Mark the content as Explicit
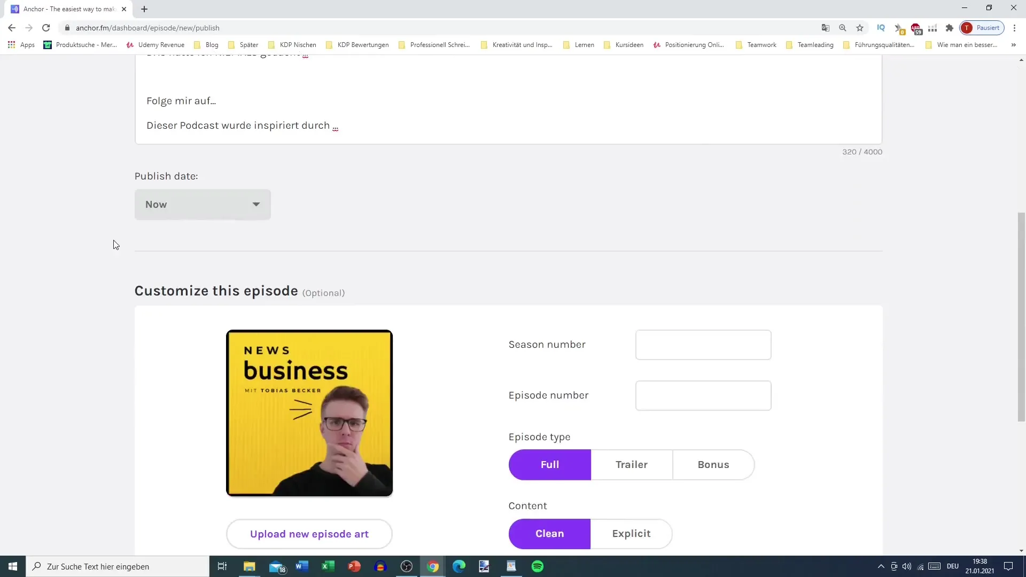 coord(631,534)
